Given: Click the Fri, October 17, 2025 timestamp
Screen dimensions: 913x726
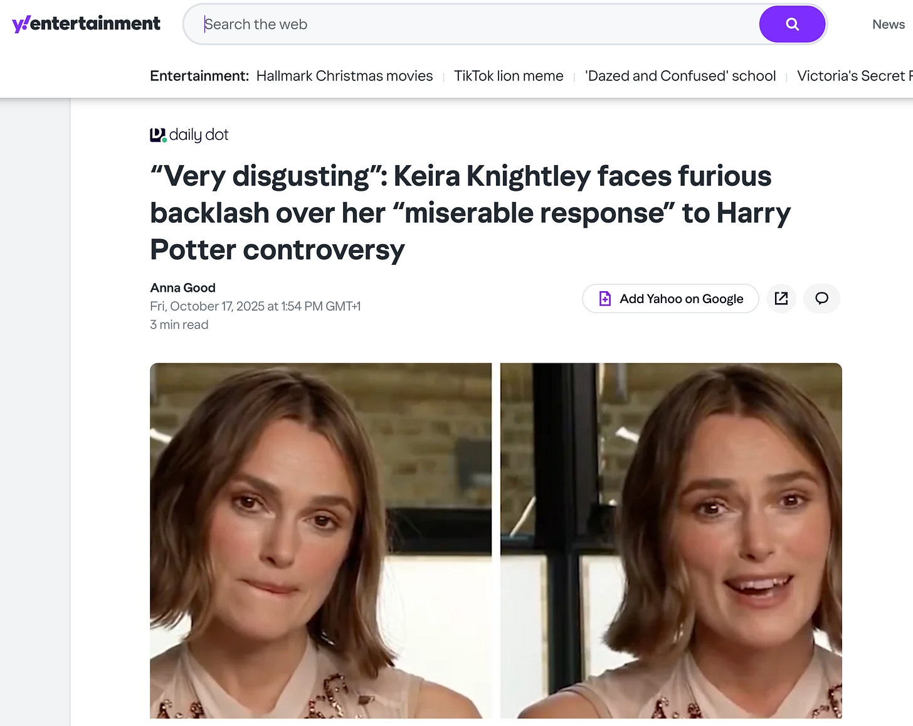Looking at the screenshot, I should pos(255,306).
